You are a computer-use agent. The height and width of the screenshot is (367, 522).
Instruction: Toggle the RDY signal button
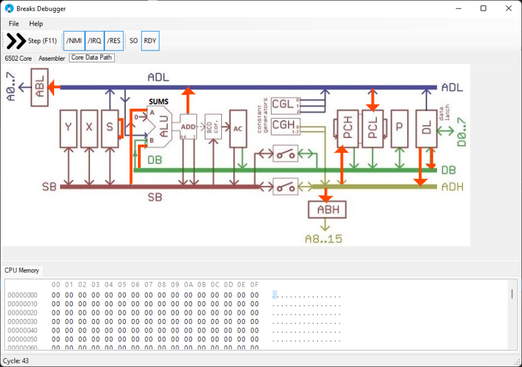pos(150,41)
